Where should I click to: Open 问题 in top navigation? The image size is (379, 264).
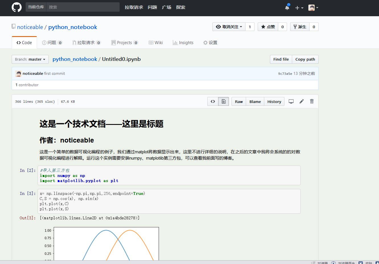pyautogui.click(x=152, y=7)
